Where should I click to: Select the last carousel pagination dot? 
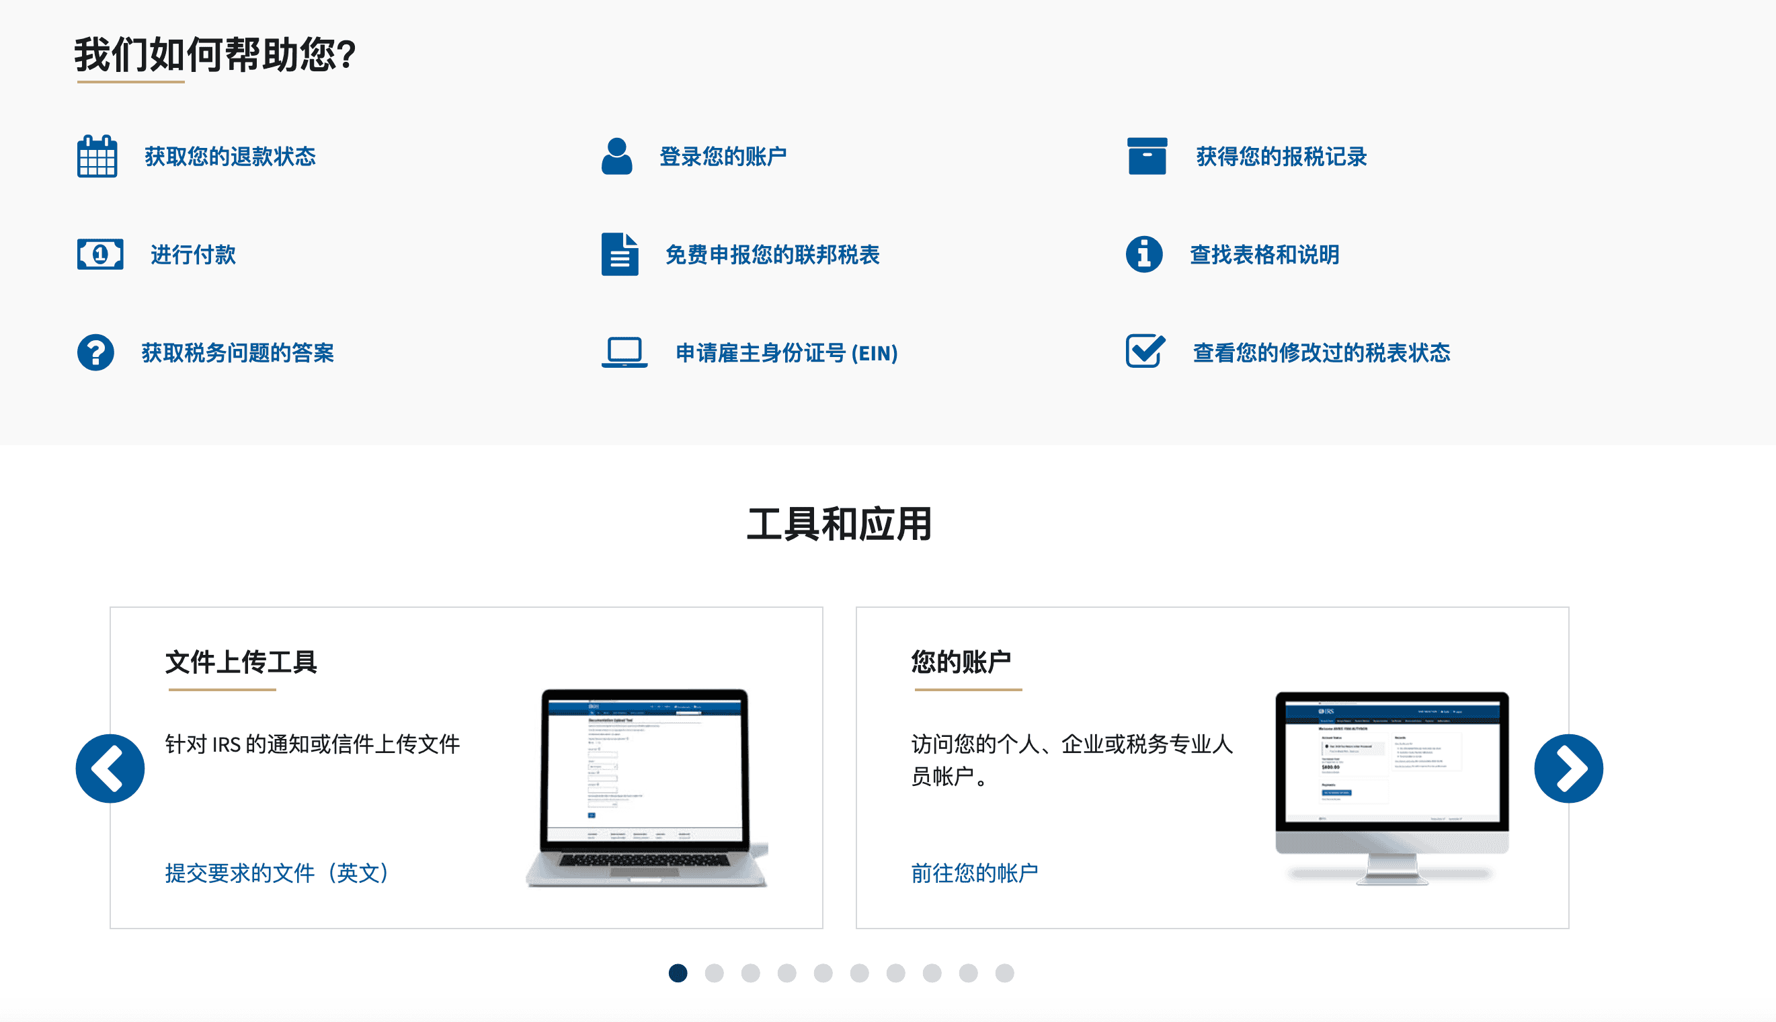1005,973
